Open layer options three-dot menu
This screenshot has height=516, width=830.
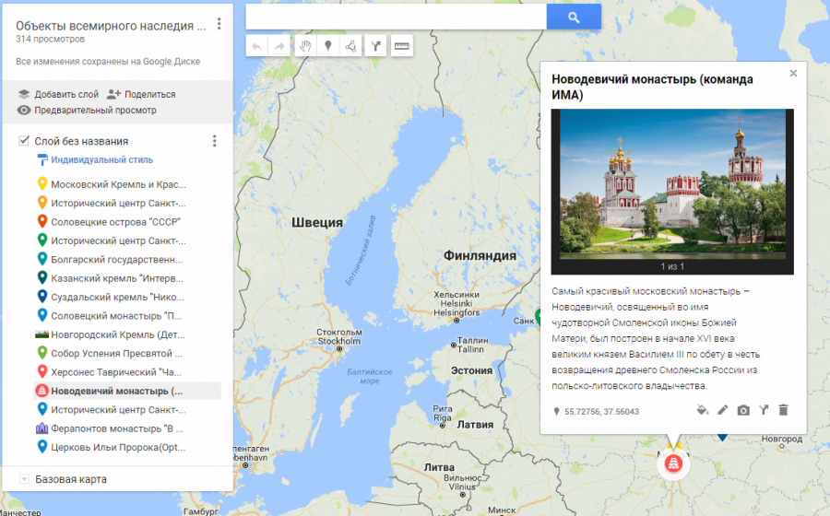[214, 141]
